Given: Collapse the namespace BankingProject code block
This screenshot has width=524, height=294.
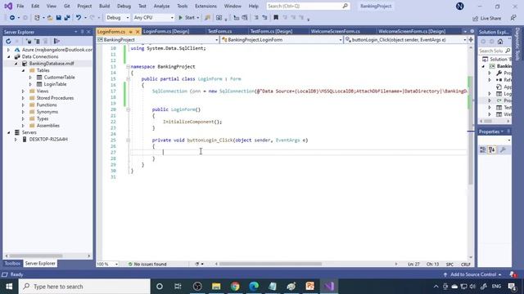Looking at the screenshot, I should (128, 67).
